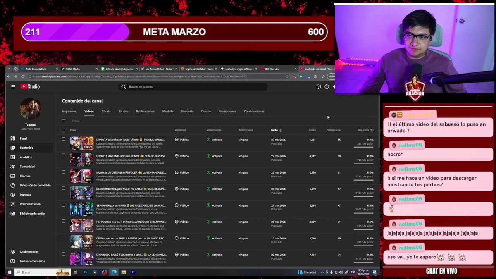Open the feedback icon next to help
496x279 pixels.
(319, 87)
